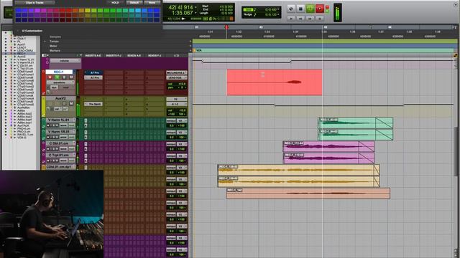460x258 pixels.
Task: Open REC-1 track view selector (waveform)
Action: [60, 83]
